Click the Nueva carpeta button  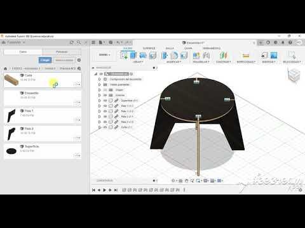pyautogui.click(x=64, y=60)
